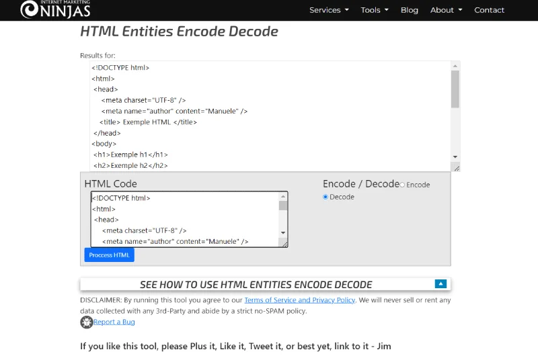Open the Services dropdown menu
Image resolution: width=538 pixels, height=356 pixels.
pos(329,10)
